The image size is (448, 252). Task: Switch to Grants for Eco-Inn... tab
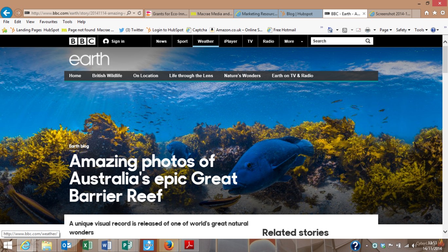166,14
